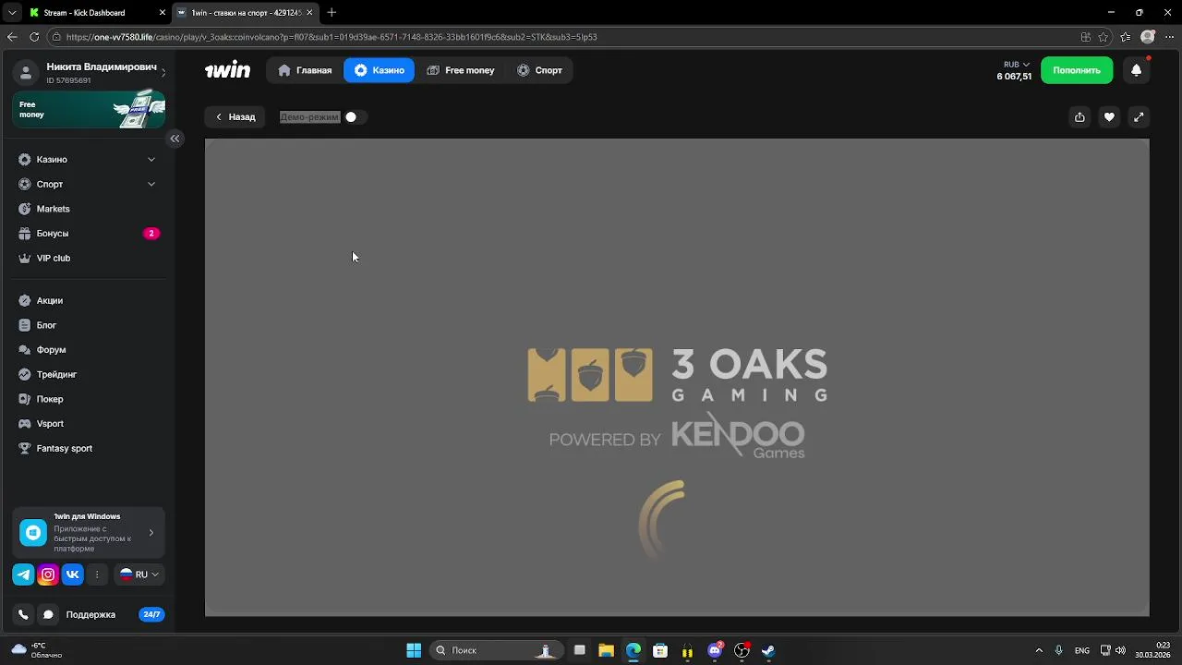Image resolution: width=1182 pixels, height=665 pixels.
Task: Open weather widget on taskbar
Action: [x=37, y=650]
